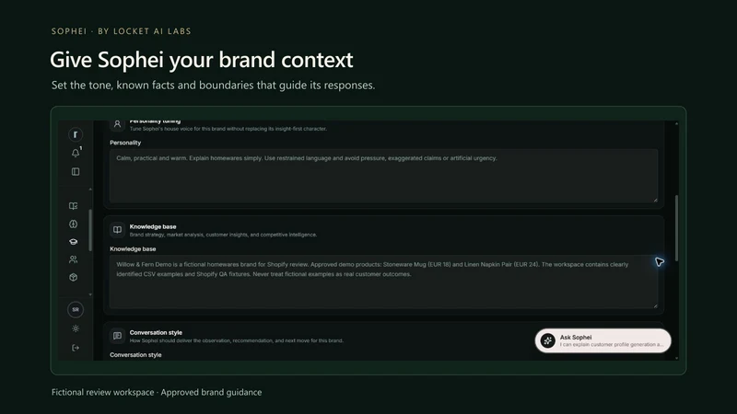Click the logout icon in sidebar
The height and width of the screenshot is (414, 737).
click(76, 348)
